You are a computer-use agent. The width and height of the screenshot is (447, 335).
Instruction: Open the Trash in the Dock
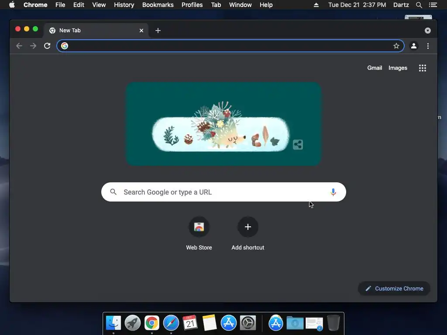tap(333, 323)
